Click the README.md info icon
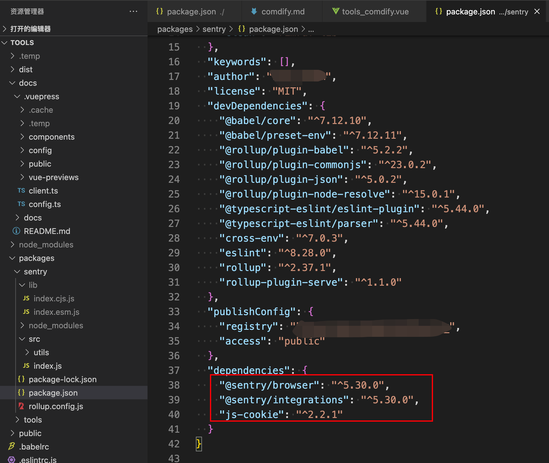Screen dimensions: 549x463 coord(16,231)
